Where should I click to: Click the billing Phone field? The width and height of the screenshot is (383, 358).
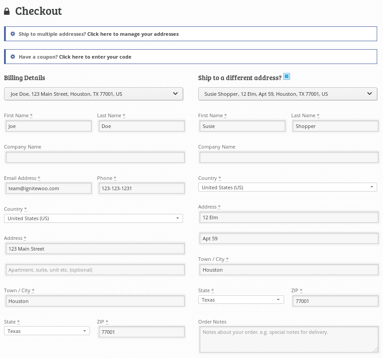142,188
